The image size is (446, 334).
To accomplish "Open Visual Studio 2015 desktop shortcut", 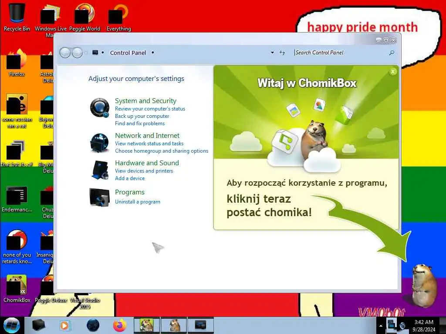I will (85, 301).
